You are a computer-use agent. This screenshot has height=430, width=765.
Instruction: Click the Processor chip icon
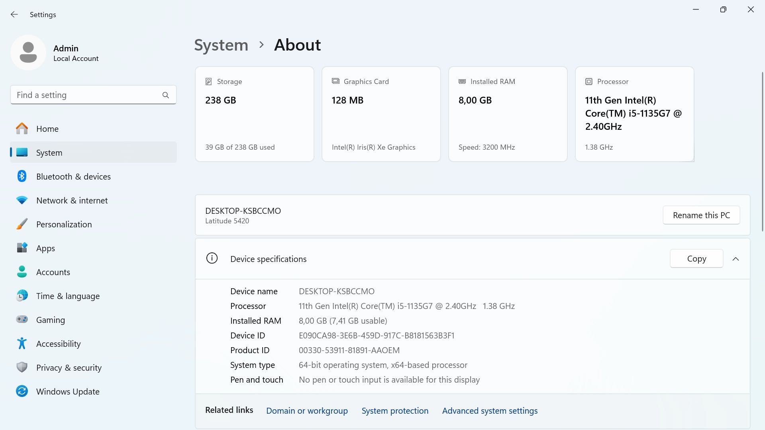click(589, 82)
